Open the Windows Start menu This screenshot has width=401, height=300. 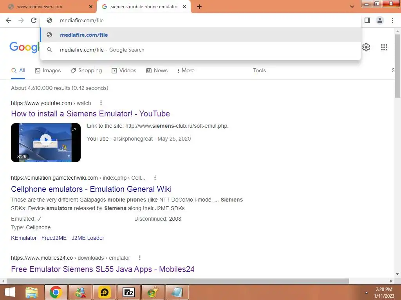[x=10, y=292]
